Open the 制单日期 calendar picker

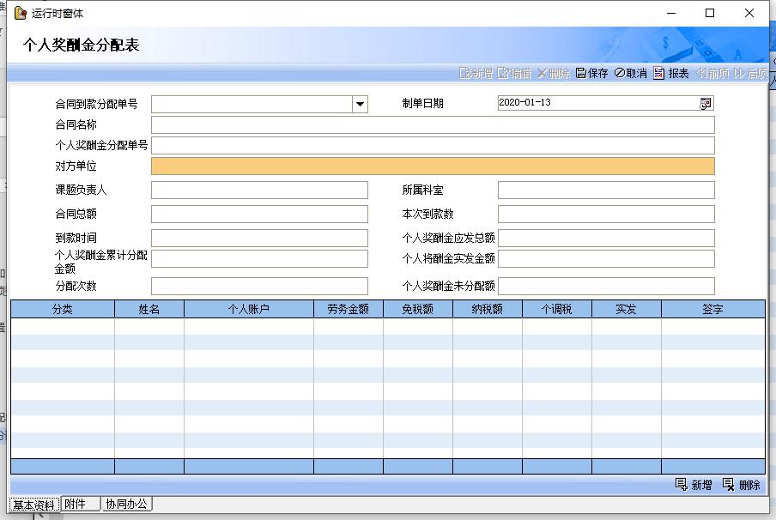pyautogui.click(x=706, y=103)
